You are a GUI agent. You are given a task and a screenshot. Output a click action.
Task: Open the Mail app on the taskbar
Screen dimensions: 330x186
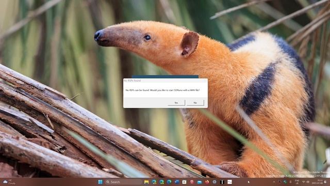click(x=200, y=182)
